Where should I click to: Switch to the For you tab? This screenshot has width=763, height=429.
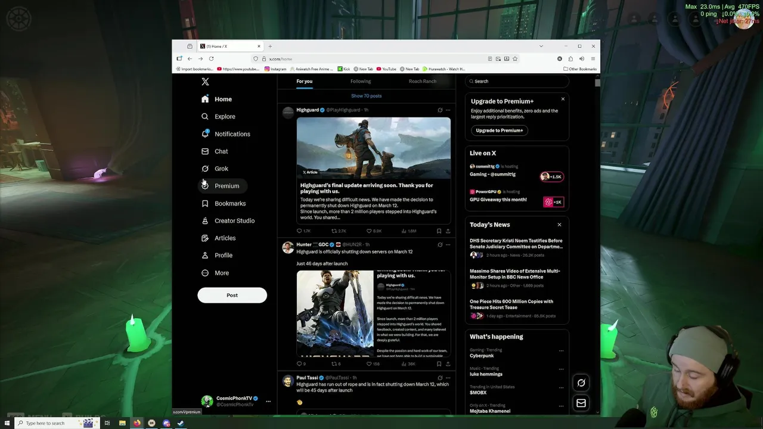(x=304, y=82)
